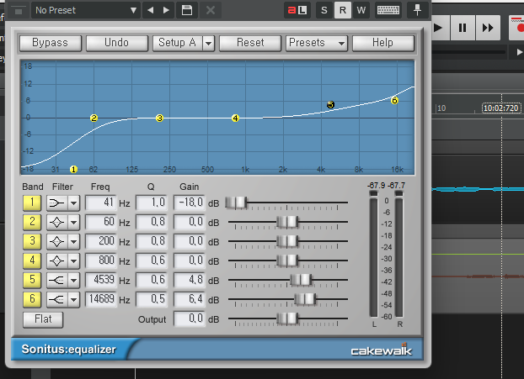524x379 pixels.
Task: Toggle band 4 enable button
Action: 32,261
